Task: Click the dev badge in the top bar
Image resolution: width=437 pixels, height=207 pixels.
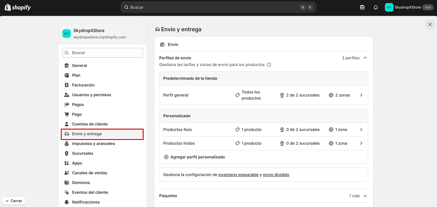Action: (428, 7)
